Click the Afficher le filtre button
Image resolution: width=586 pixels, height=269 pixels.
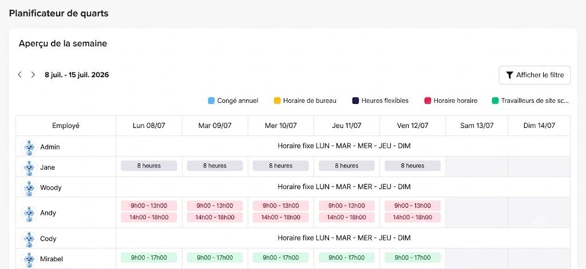(x=534, y=75)
